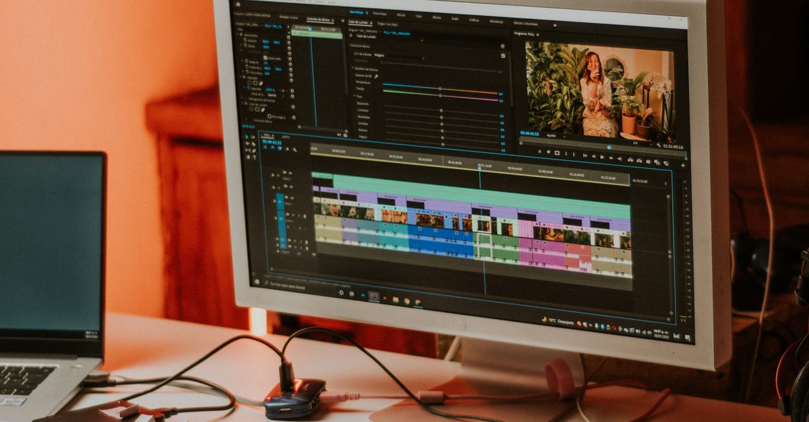The height and width of the screenshot is (422, 809).
Task: Switch to the Color workspace tab
Action: (419, 15)
